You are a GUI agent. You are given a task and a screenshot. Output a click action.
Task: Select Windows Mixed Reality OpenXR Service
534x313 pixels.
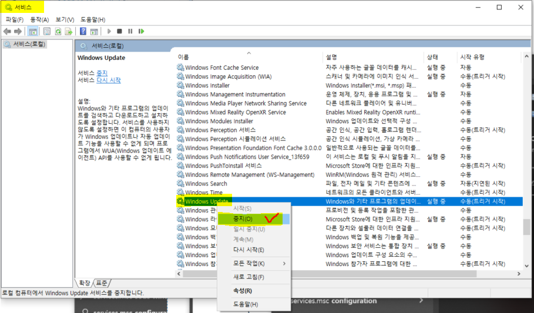point(349,112)
